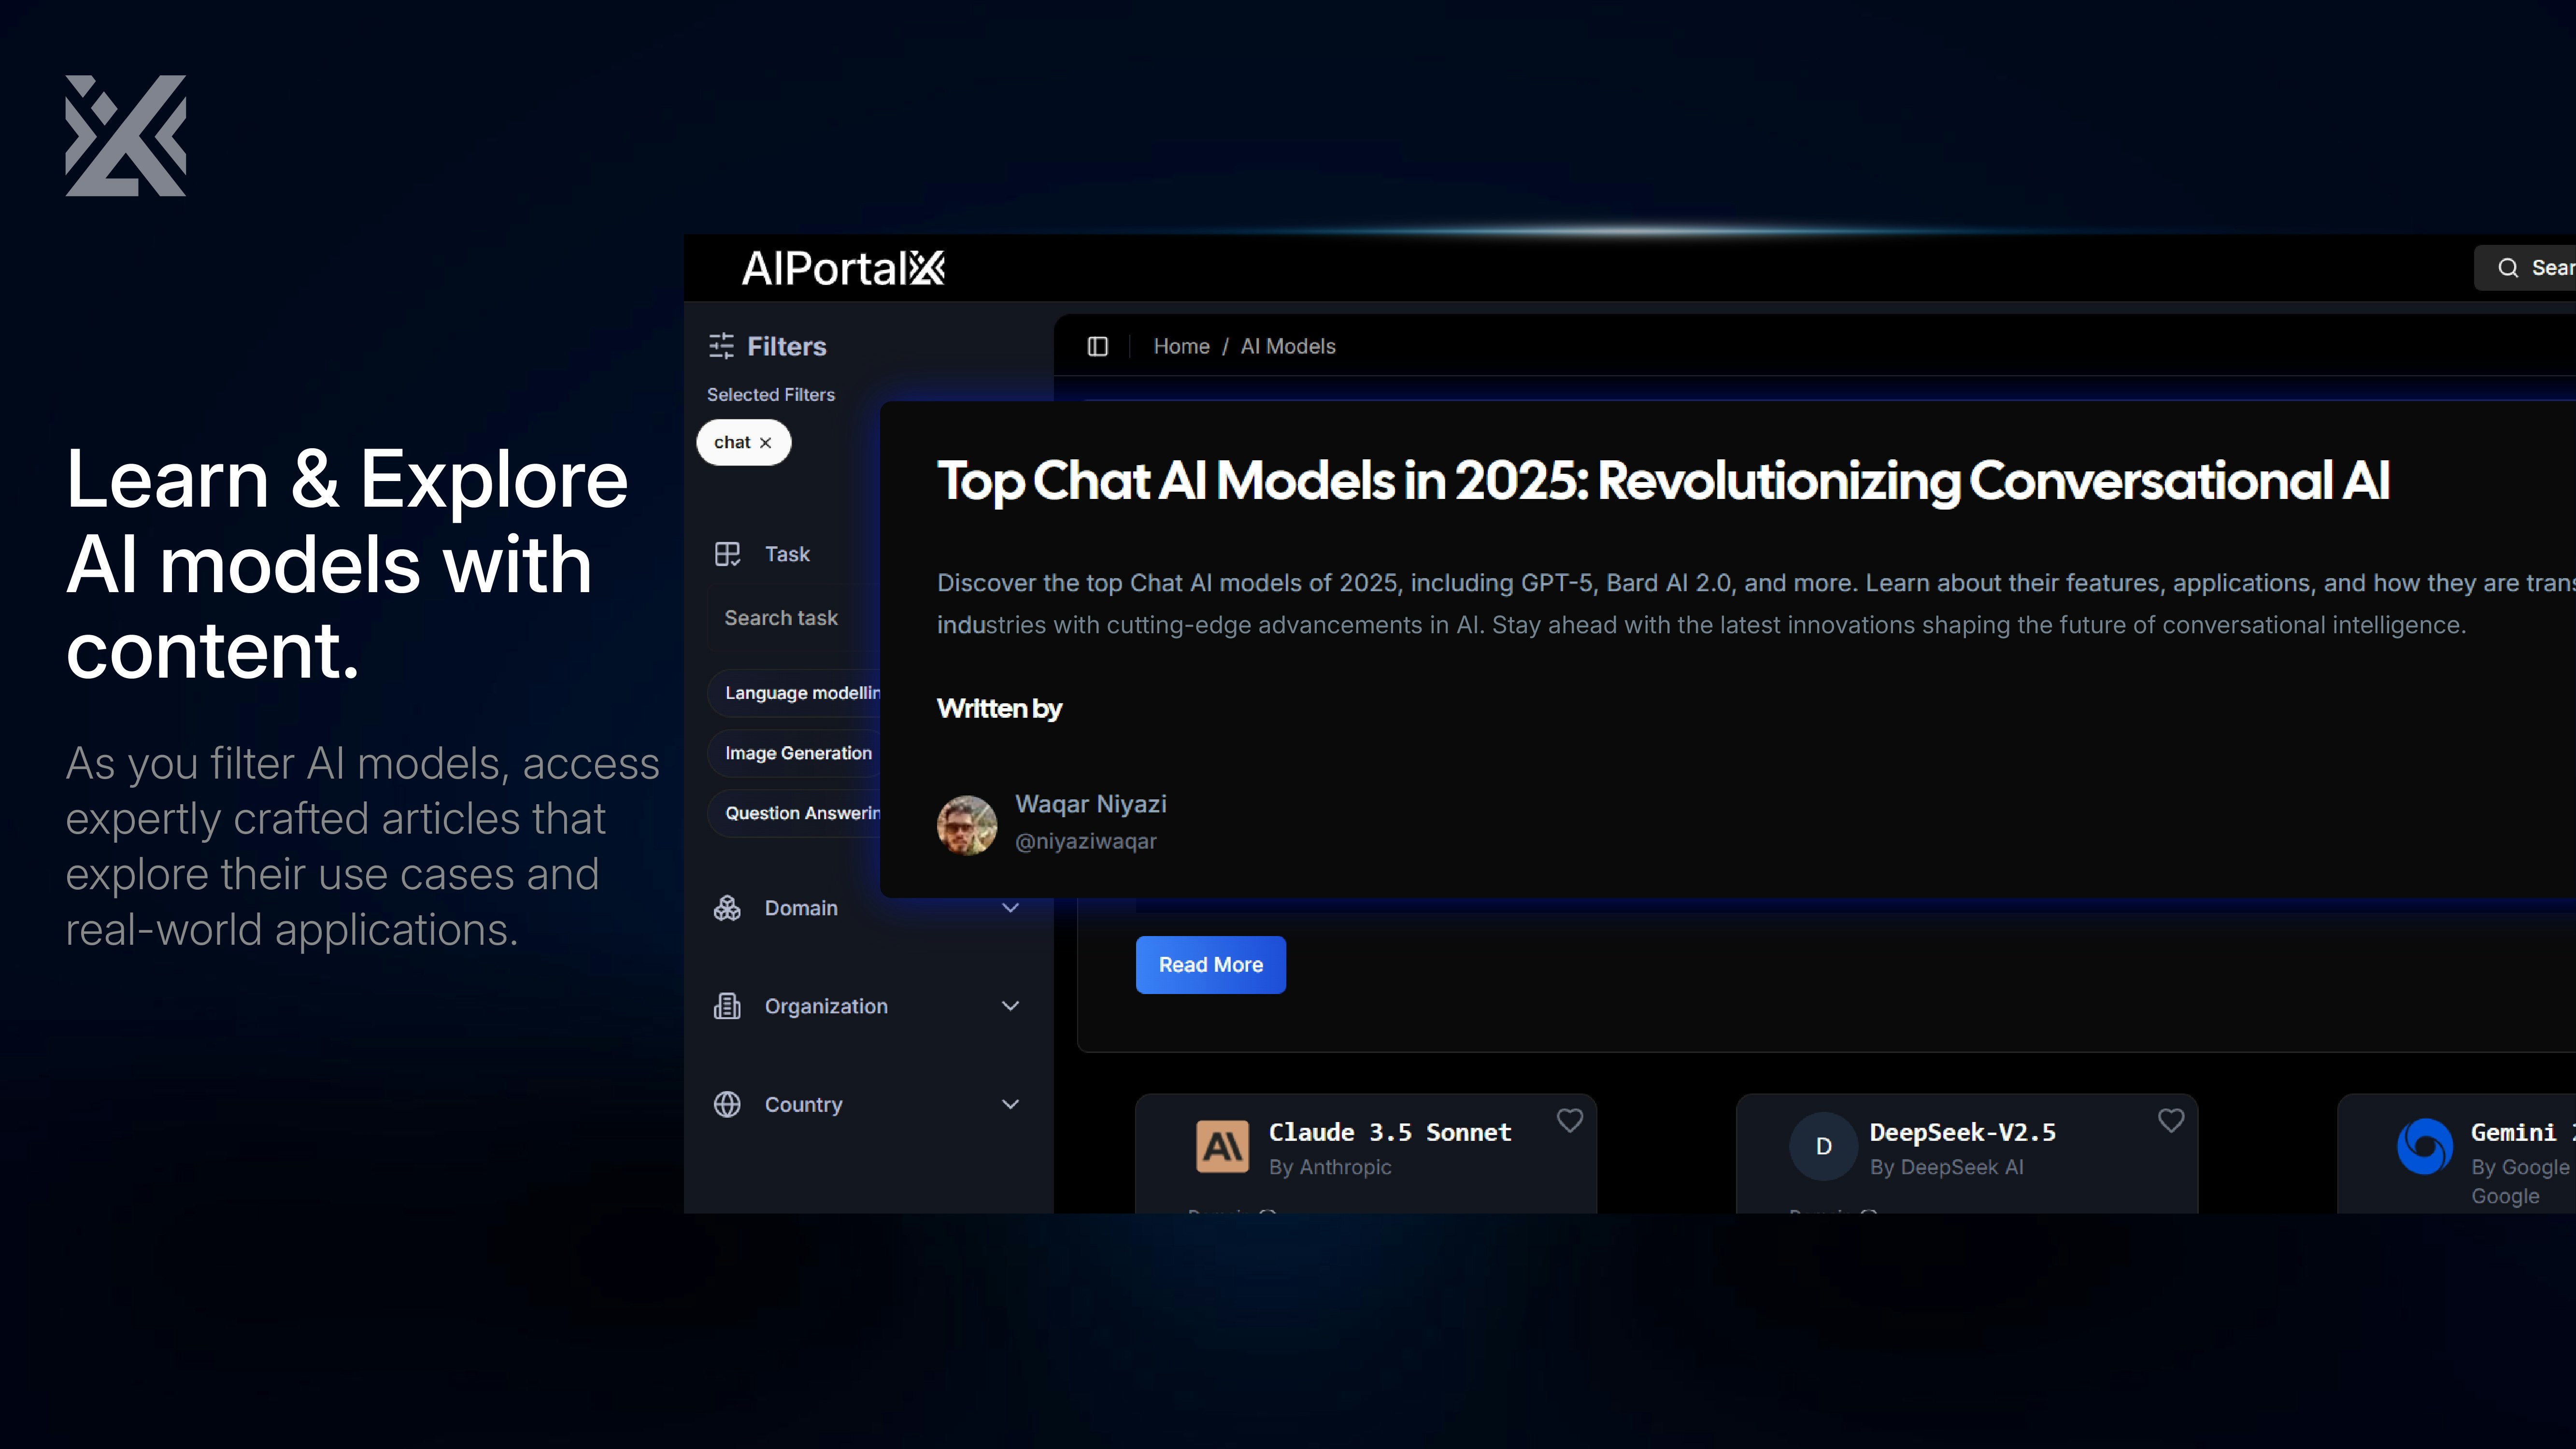Click the AIPortalX logo in header
Image resolution: width=2576 pixels, height=1449 pixels.
click(x=843, y=268)
